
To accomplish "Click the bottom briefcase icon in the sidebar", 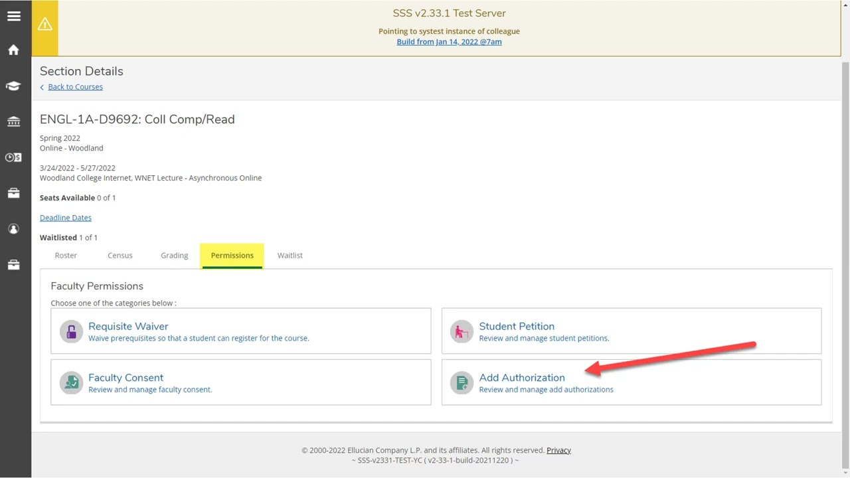I will point(14,265).
